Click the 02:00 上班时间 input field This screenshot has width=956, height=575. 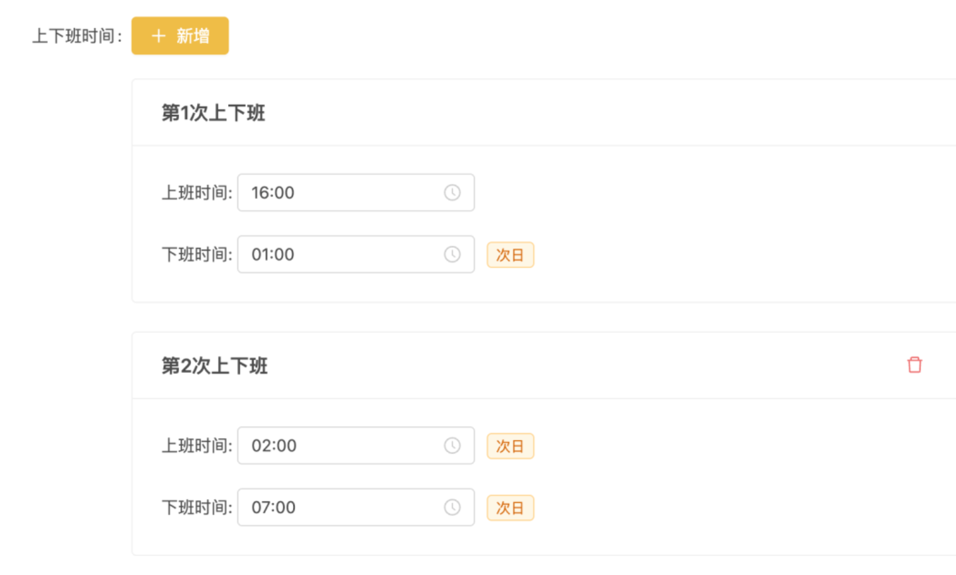click(356, 445)
